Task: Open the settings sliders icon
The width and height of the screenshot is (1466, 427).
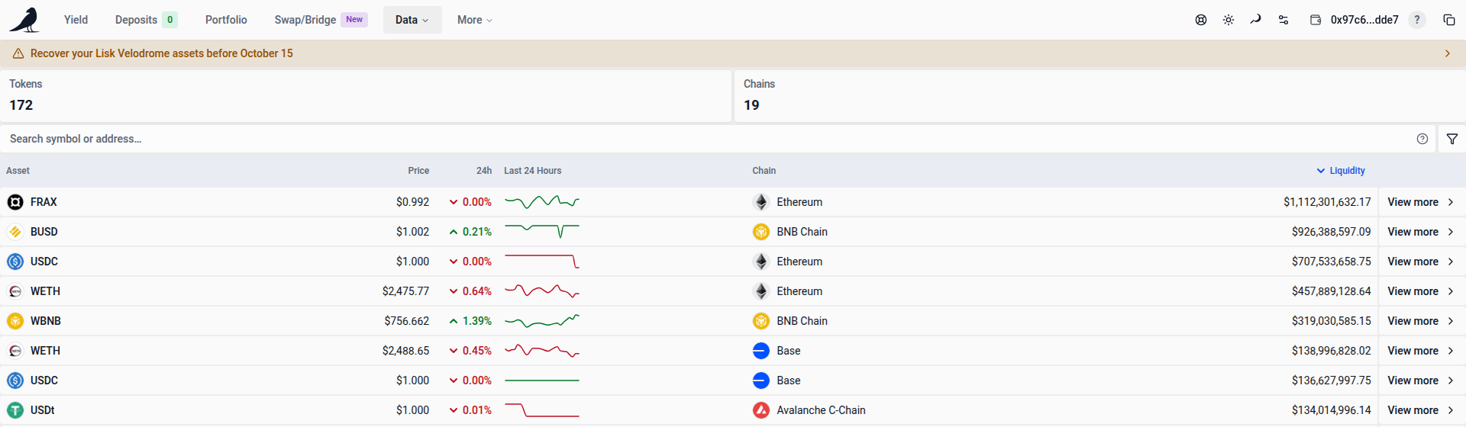Action: point(1284,20)
